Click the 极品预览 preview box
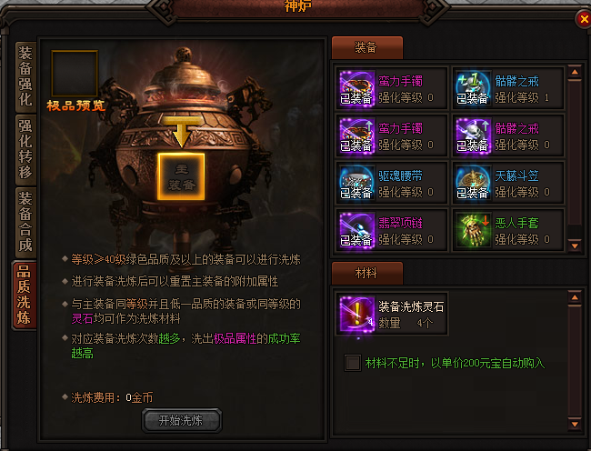 click(x=75, y=74)
